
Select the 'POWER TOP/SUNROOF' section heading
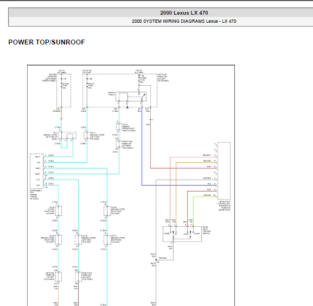[x=47, y=42]
